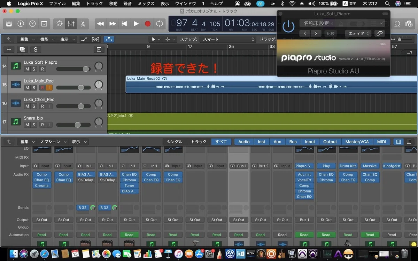418x261 pixels.
Task: Toggle Flex view button
Action: pos(96,39)
